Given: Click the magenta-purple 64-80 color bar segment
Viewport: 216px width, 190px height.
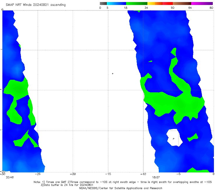Looking at the screenshot, I should pyautogui.click(x=202, y=4).
